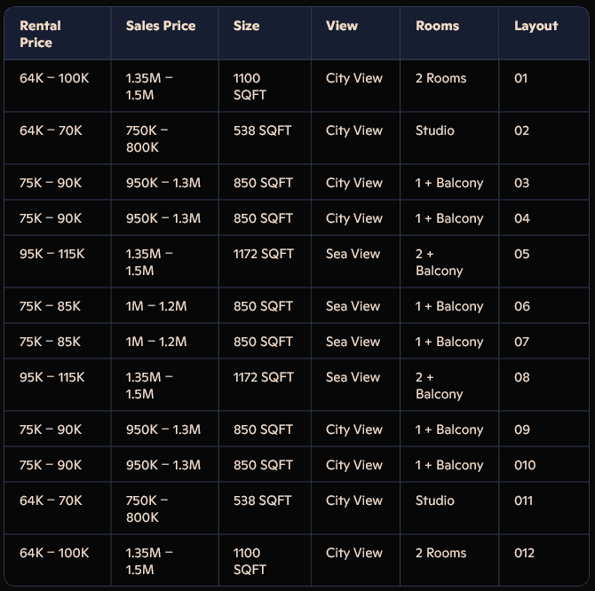Select layout 02 cell

coord(521,130)
